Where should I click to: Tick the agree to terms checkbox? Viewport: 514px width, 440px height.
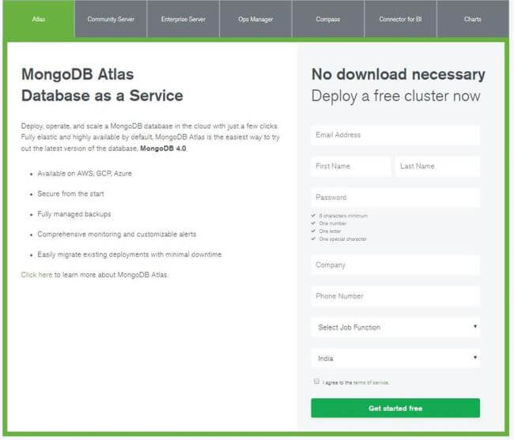point(316,381)
